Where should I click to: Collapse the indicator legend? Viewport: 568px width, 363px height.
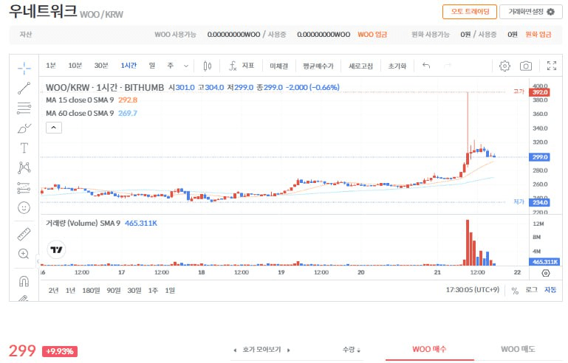point(54,128)
